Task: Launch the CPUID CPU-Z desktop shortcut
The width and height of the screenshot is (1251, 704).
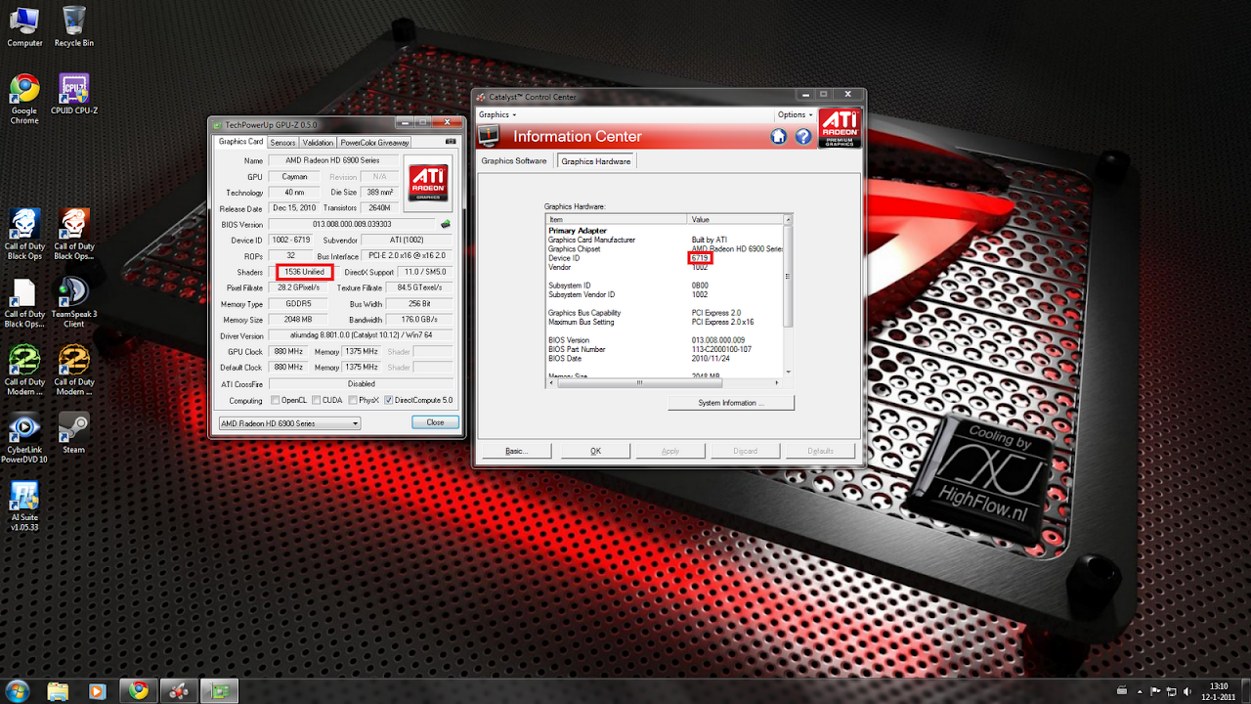Action: pyautogui.click(x=74, y=95)
